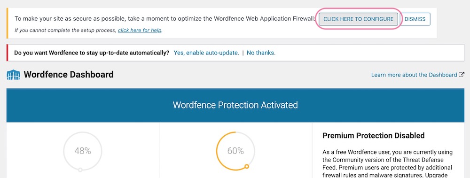Click the Wordfence fence logo icon
Image resolution: width=470 pixels, height=178 pixels.
click(13, 75)
